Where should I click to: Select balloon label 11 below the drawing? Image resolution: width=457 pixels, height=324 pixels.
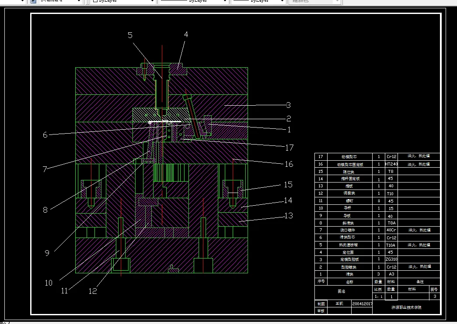pyautogui.click(x=64, y=290)
